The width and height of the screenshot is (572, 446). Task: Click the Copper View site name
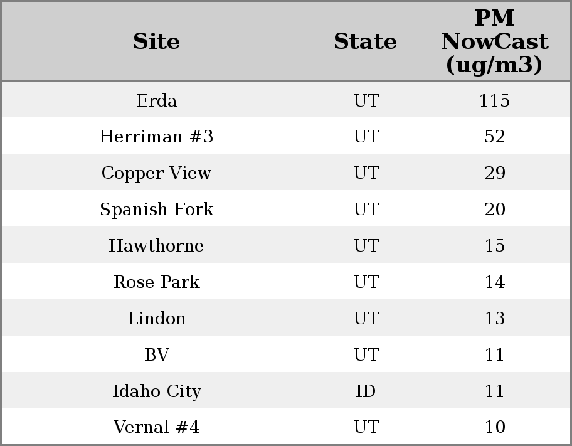click(157, 173)
